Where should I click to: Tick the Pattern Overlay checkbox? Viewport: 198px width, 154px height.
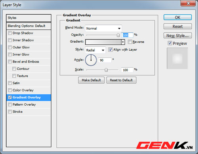(x=10, y=105)
